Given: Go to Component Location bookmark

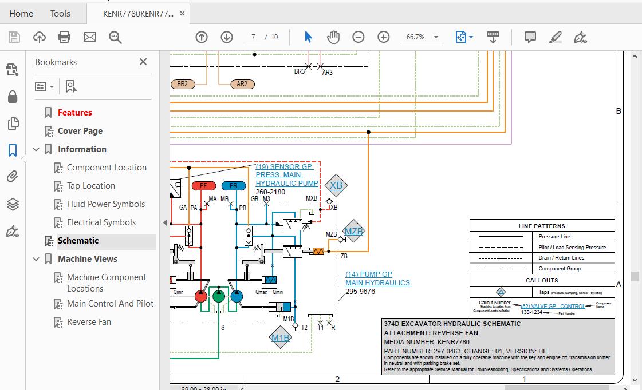Looking at the screenshot, I should click(x=107, y=168).
